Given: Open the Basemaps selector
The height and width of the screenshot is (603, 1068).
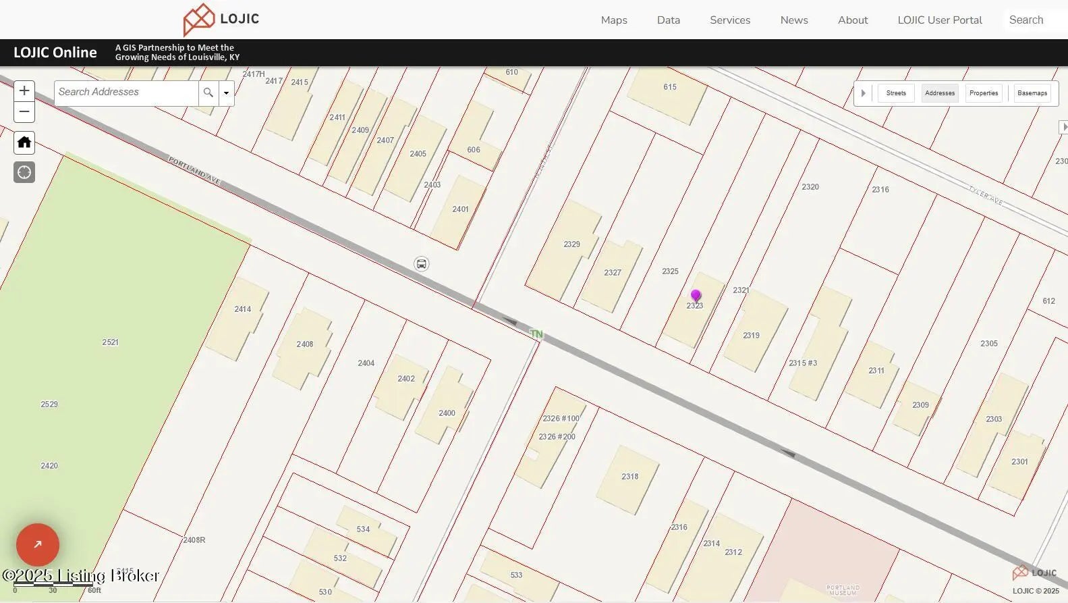Looking at the screenshot, I should 1032,93.
